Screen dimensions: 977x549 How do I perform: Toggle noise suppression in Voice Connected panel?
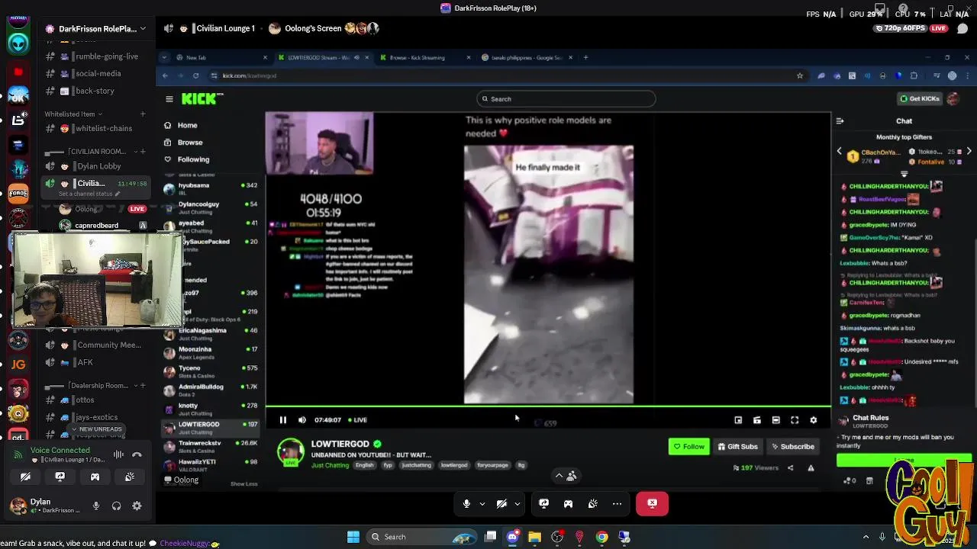(118, 454)
